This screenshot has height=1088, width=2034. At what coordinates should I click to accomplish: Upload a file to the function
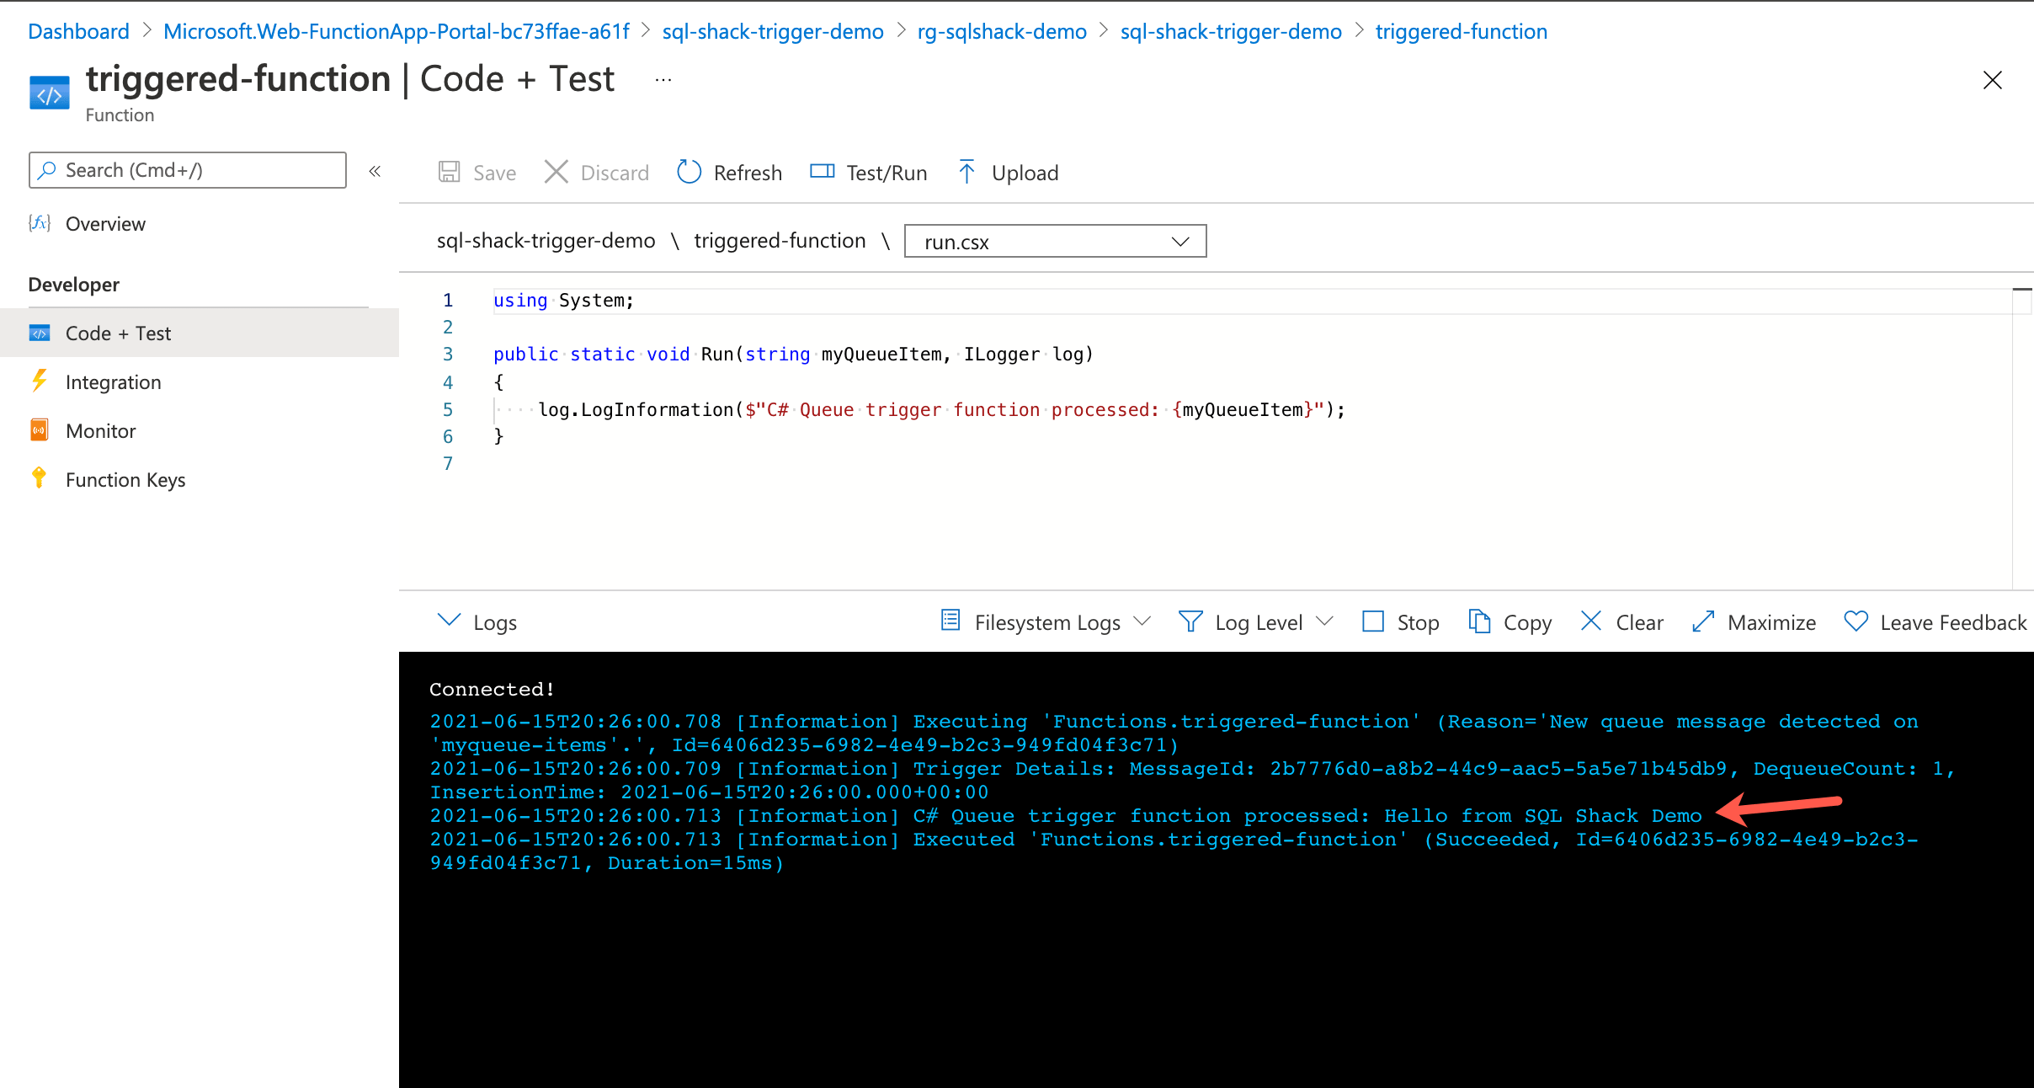[x=1007, y=172]
